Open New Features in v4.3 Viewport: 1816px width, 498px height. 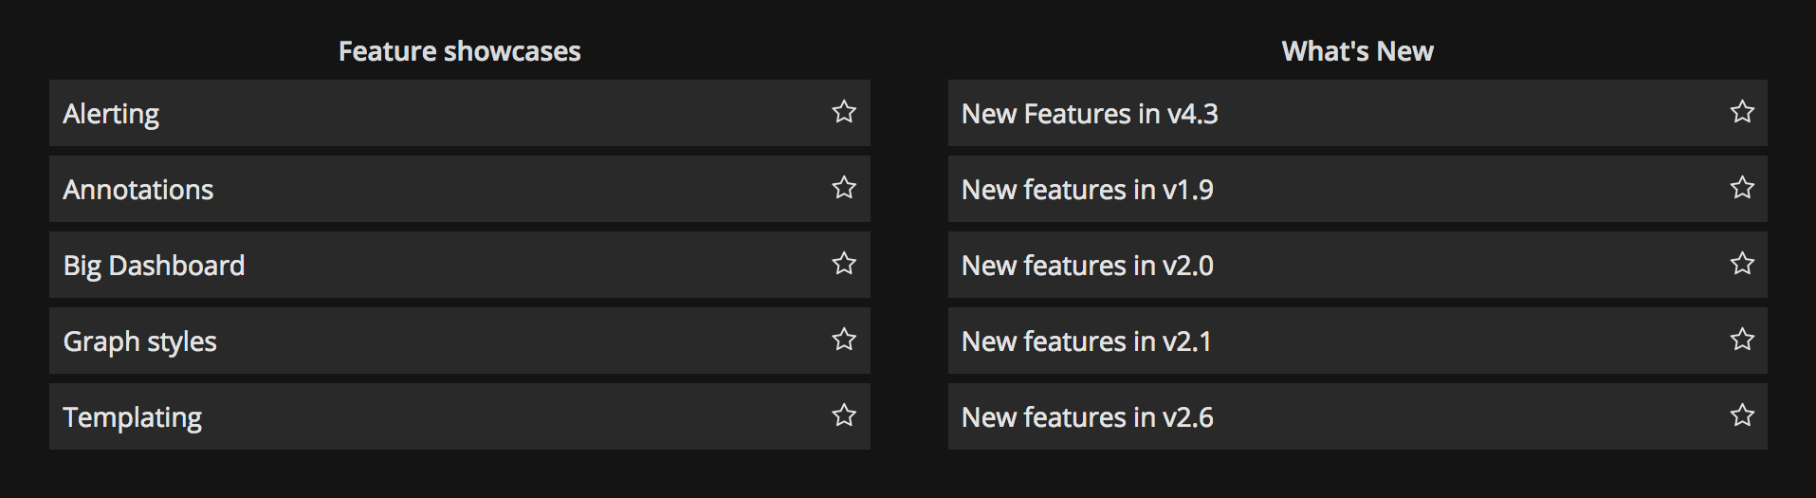coord(1090,114)
